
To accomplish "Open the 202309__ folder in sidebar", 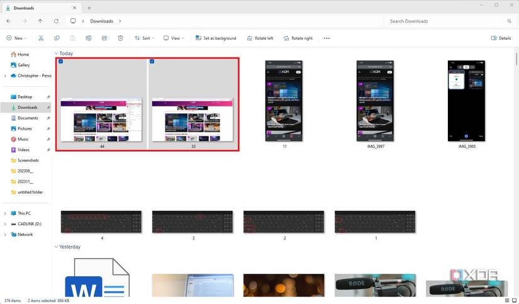I will 26,171.
